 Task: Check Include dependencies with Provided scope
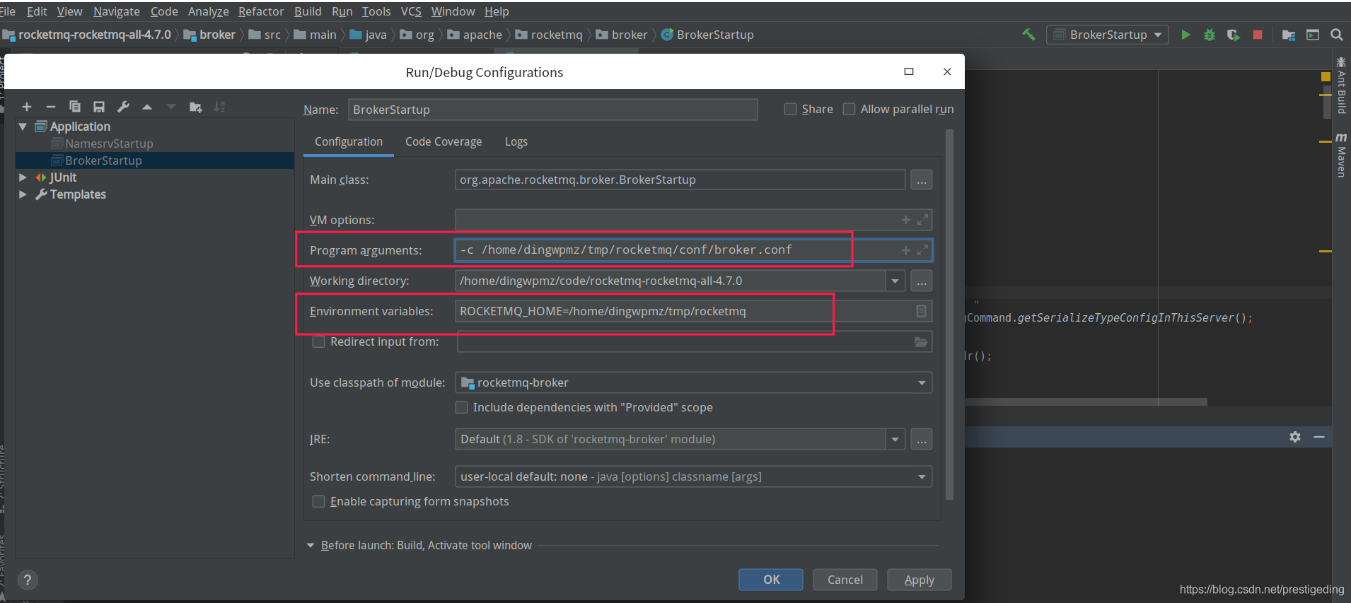point(462,407)
